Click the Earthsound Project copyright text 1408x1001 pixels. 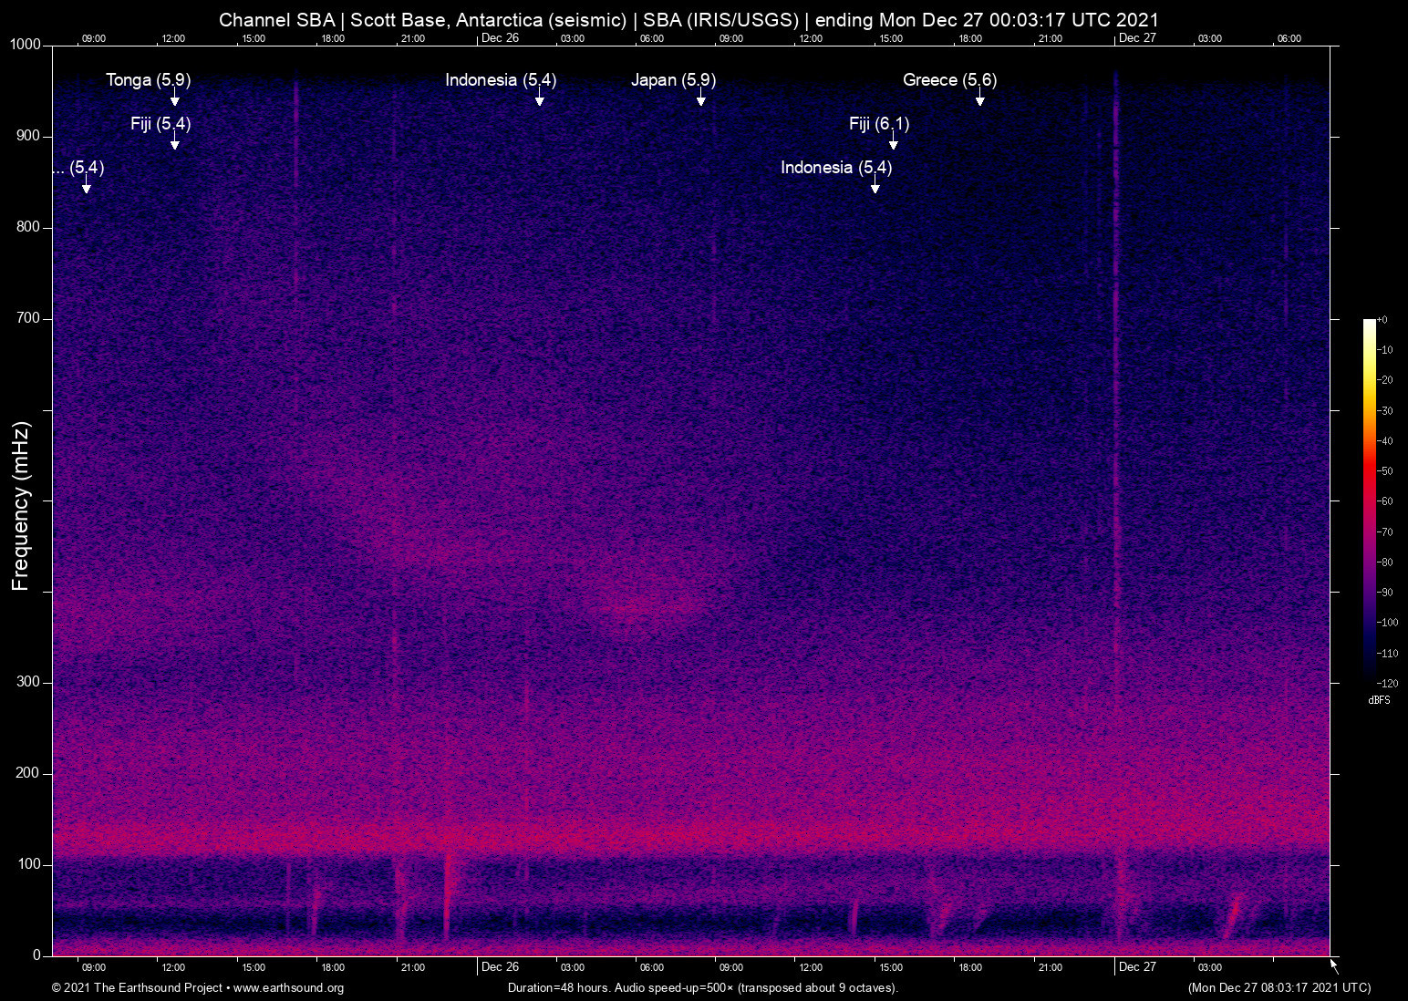(x=137, y=988)
